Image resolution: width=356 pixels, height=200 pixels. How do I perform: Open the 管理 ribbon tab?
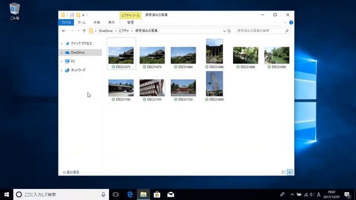coord(130,22)
